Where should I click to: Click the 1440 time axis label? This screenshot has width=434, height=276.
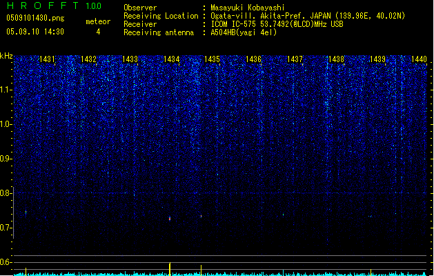click(x=419, y=59)
